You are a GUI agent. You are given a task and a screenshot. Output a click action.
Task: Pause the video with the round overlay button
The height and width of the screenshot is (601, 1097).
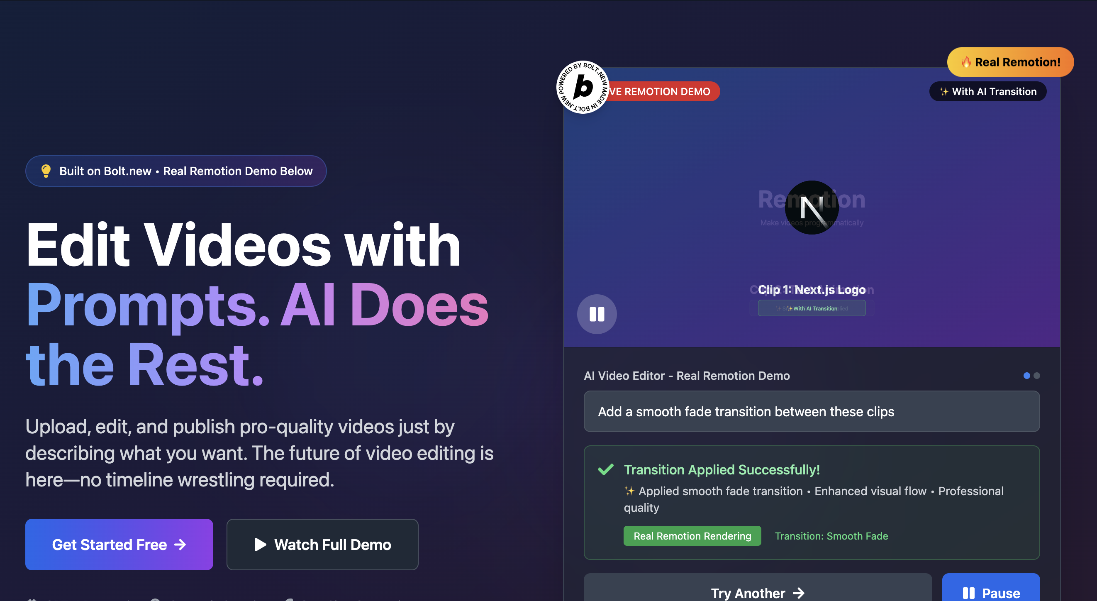pos(597,314)
